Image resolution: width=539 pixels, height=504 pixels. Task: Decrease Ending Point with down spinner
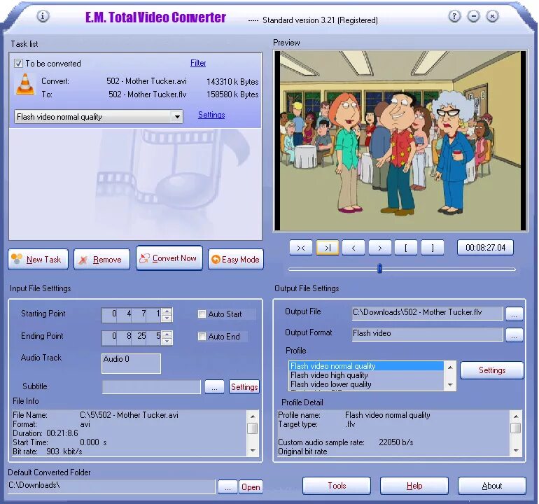coord(167,341)
